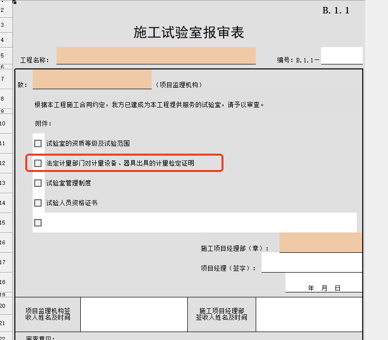Check the 试验室的资质等级及试验范围 checkbox
This screenshot has width=388, height=340.
point(38,144)
